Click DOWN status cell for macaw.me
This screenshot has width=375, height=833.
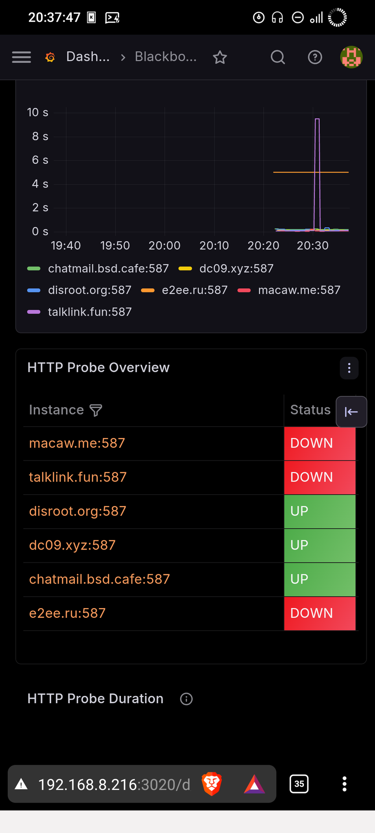click(x=320, y=443)
